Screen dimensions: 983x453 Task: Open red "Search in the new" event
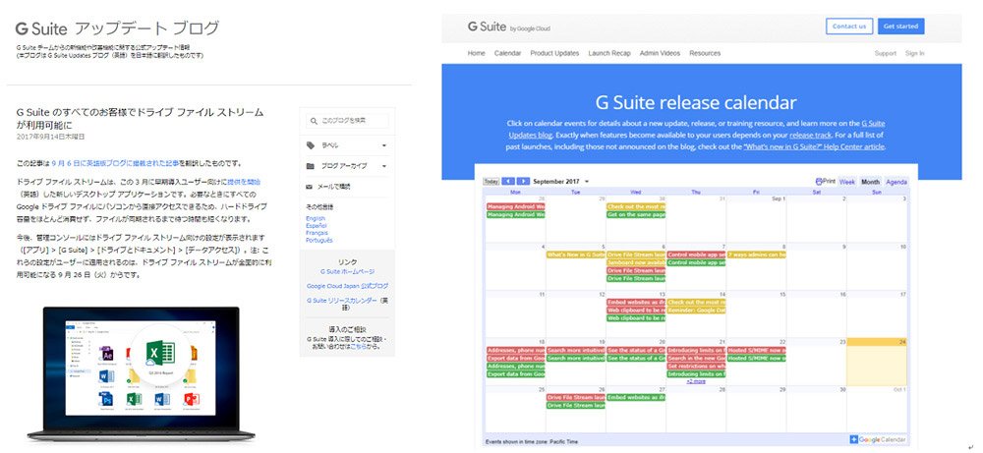click(x=696, y=358)
